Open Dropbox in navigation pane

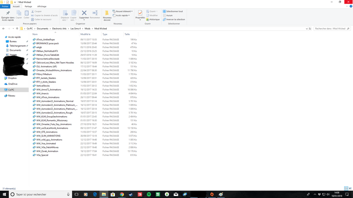tap(12, 78)
